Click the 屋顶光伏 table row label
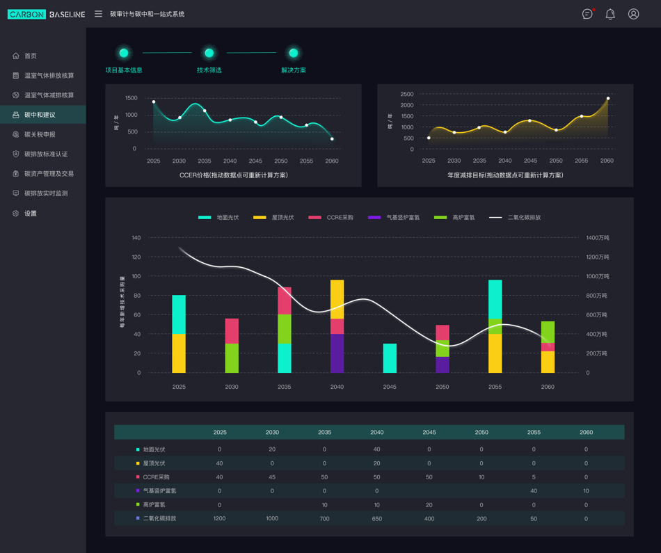 154,463
